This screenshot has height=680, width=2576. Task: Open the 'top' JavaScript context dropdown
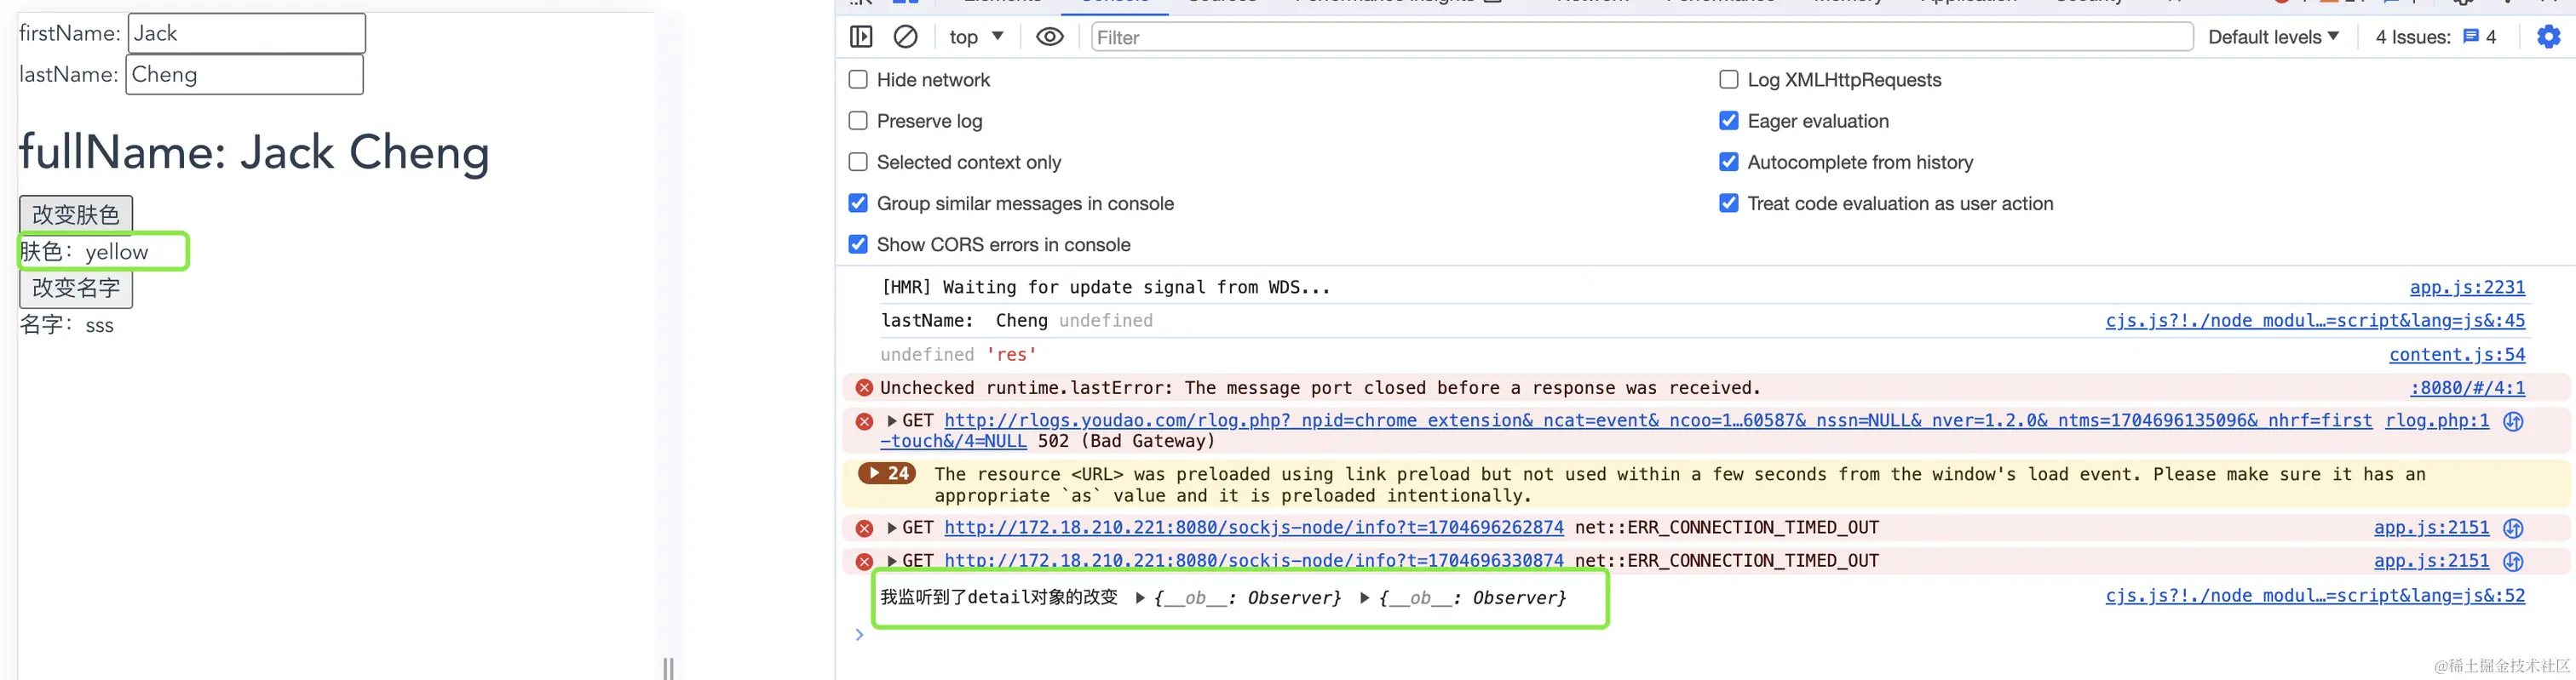click(976, 37)
